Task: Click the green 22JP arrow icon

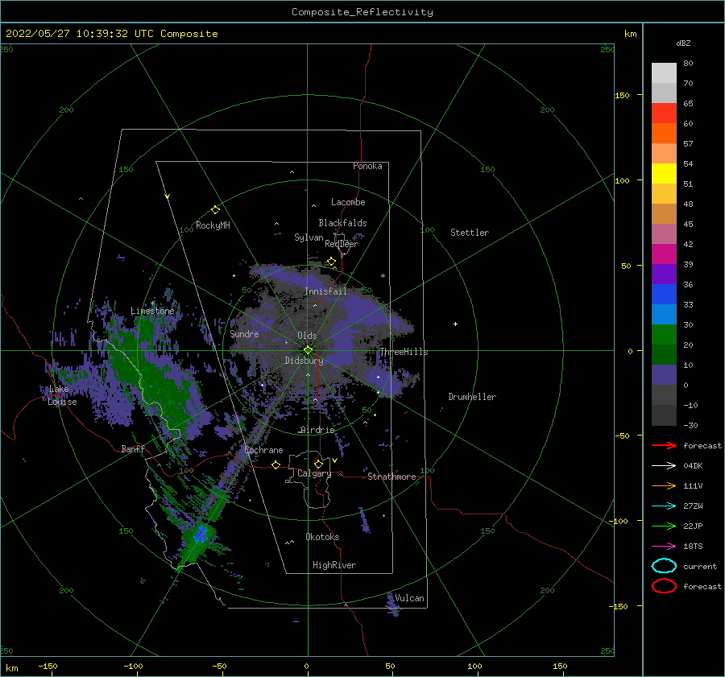Action: (x=664, y=526)
